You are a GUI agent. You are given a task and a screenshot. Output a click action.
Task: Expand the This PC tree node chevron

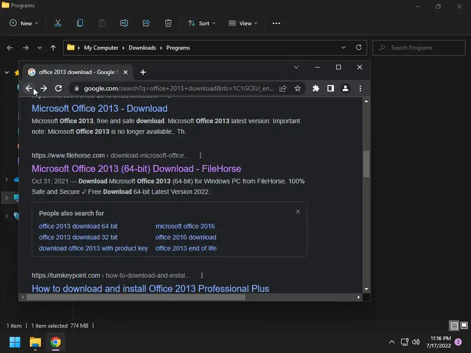point(6,198)
